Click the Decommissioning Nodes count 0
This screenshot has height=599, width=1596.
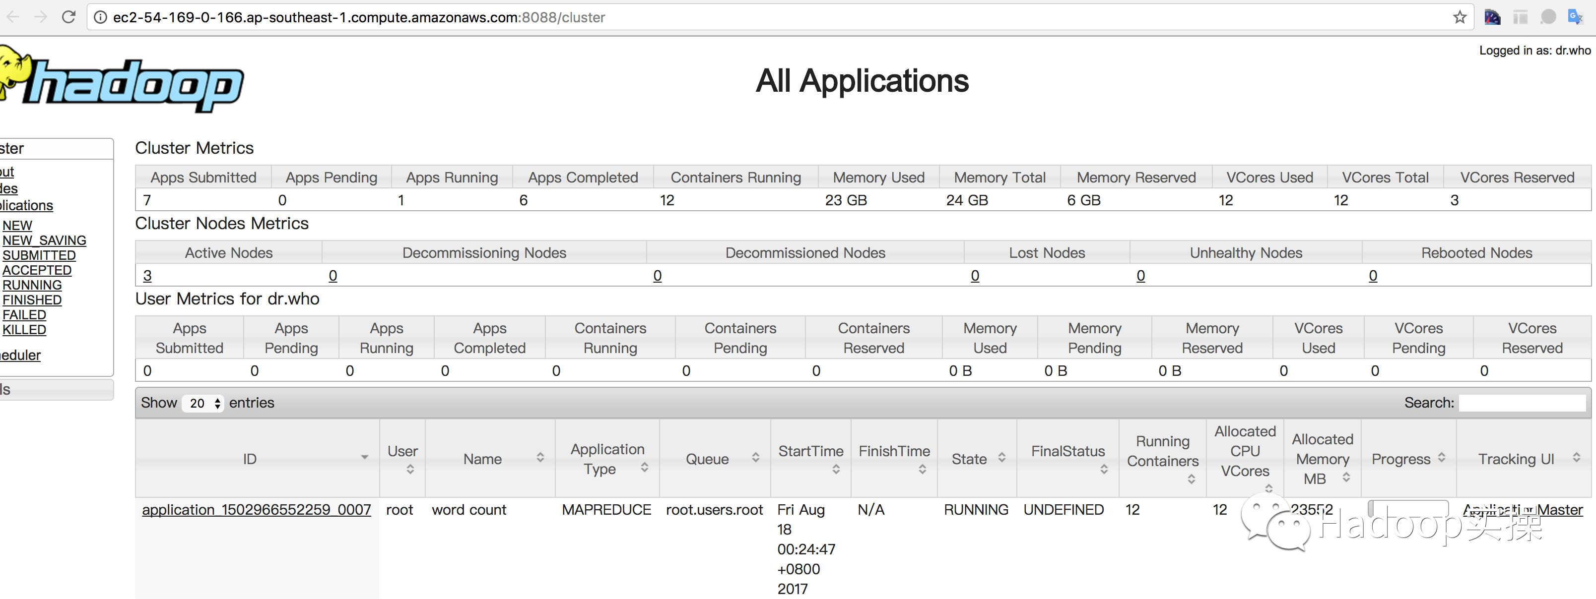(x=332, y=276)
